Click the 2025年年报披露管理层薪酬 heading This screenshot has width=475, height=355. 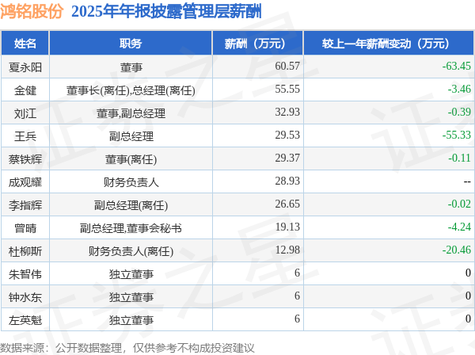pos(166,12)
